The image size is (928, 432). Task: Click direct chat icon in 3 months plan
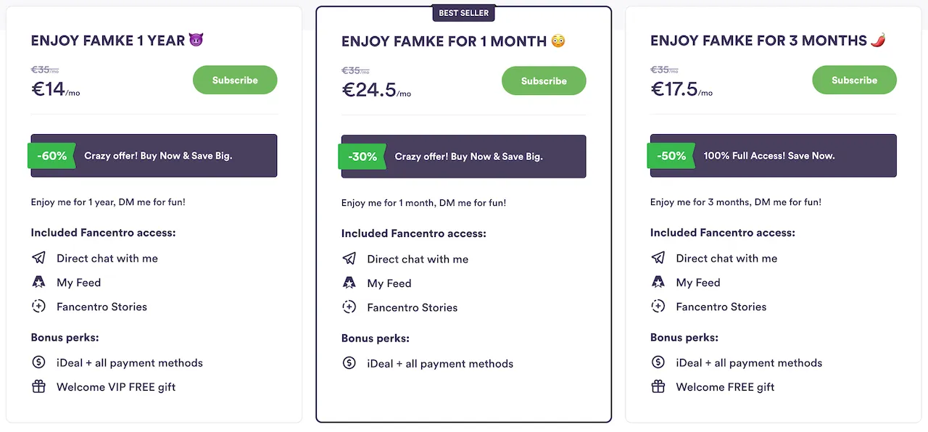[658, 258]
